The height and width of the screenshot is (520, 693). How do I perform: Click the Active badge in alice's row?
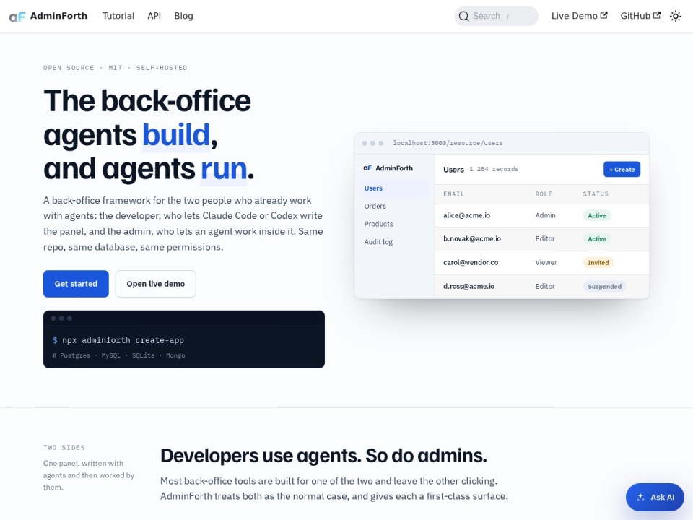[597, 216]
